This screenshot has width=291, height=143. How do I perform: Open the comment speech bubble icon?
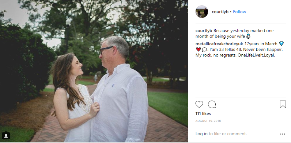coord(212,104)
